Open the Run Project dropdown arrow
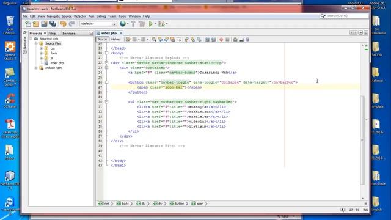The image size is (391, 220). (156, 24)
